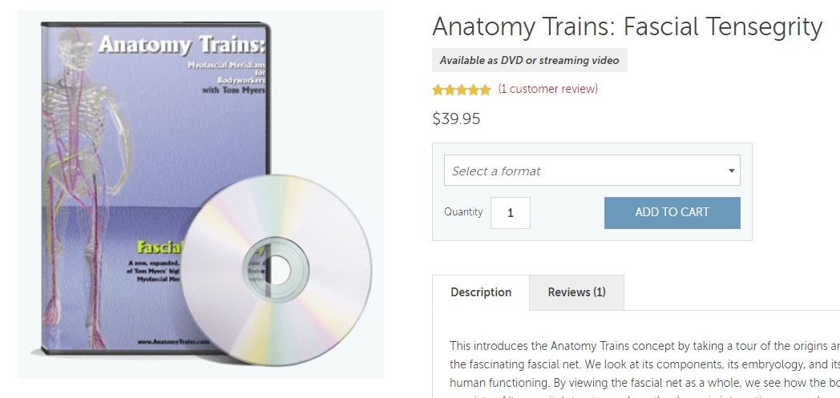The height and width of the screenshot is (398, 840).
Task: Click the ADD TO CART button
Action: [672, 212]
